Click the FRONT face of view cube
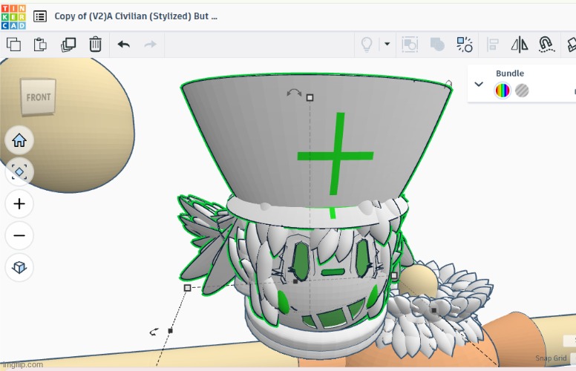 [39, 97]
